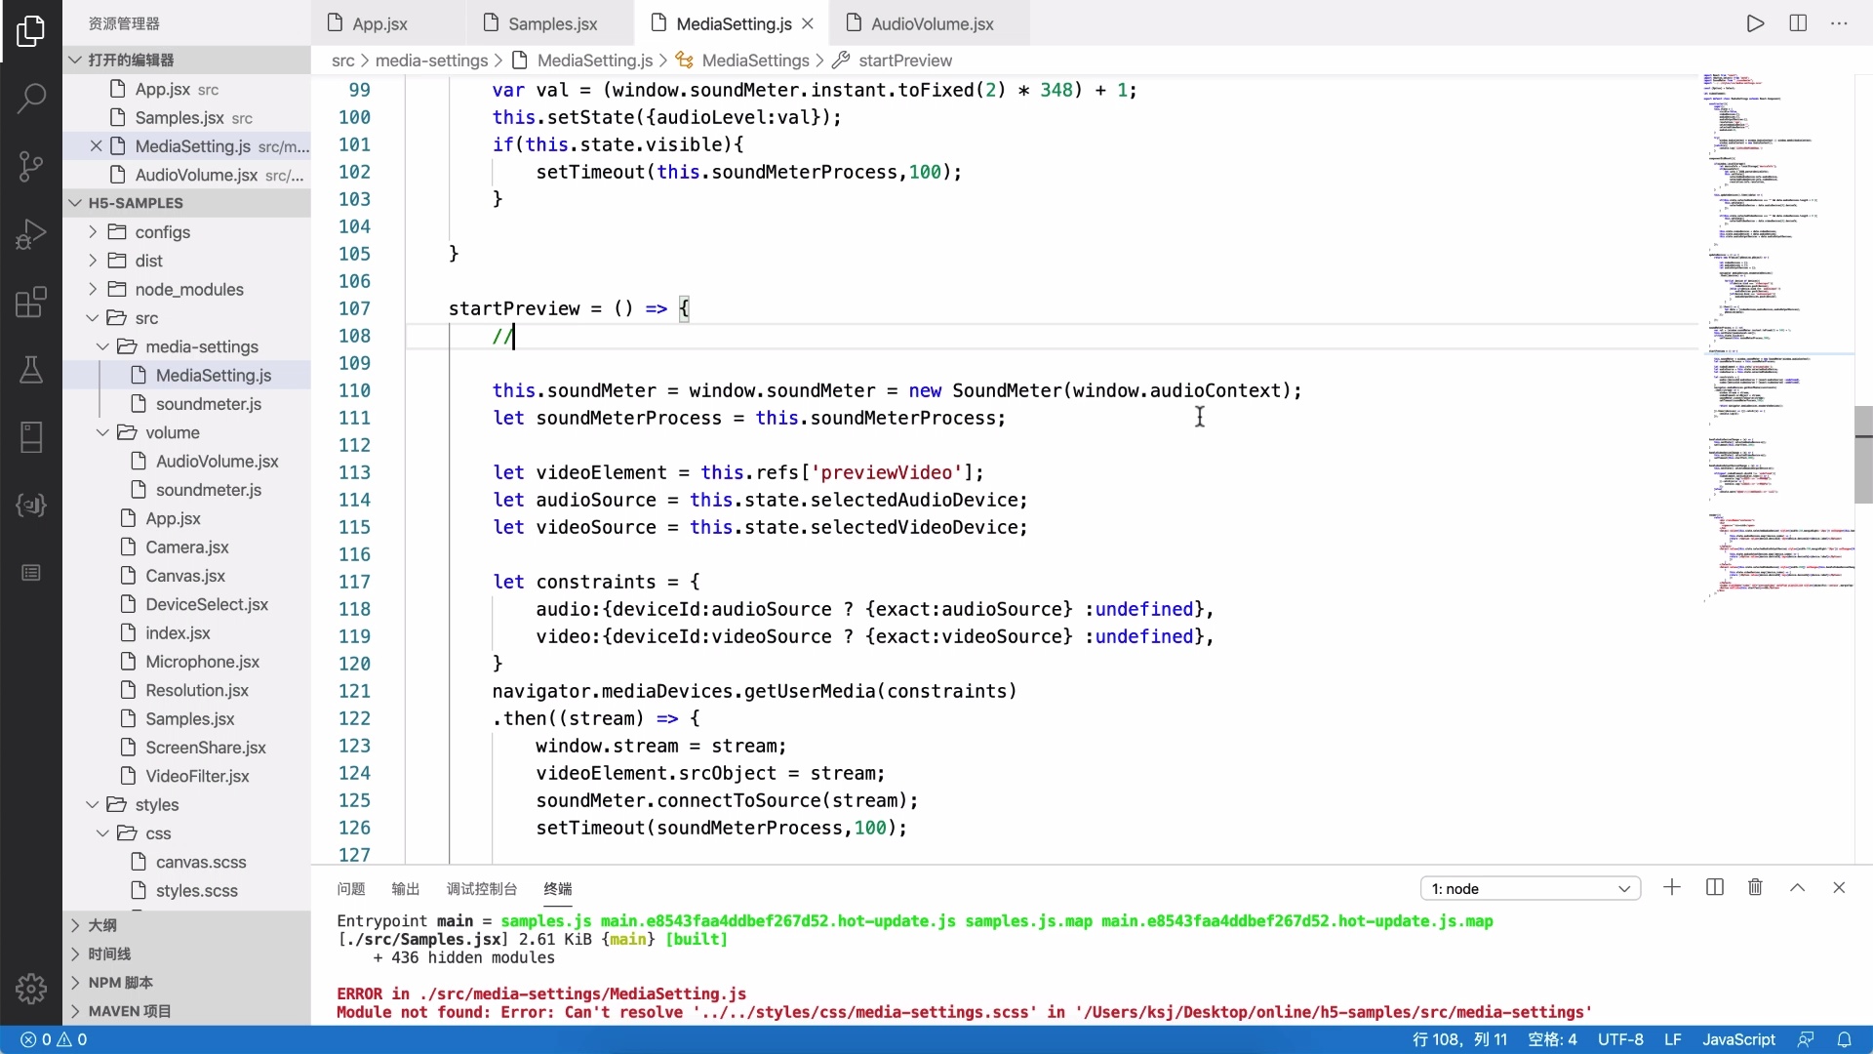Expand the NPM 脚本 section

pos(120,983)
